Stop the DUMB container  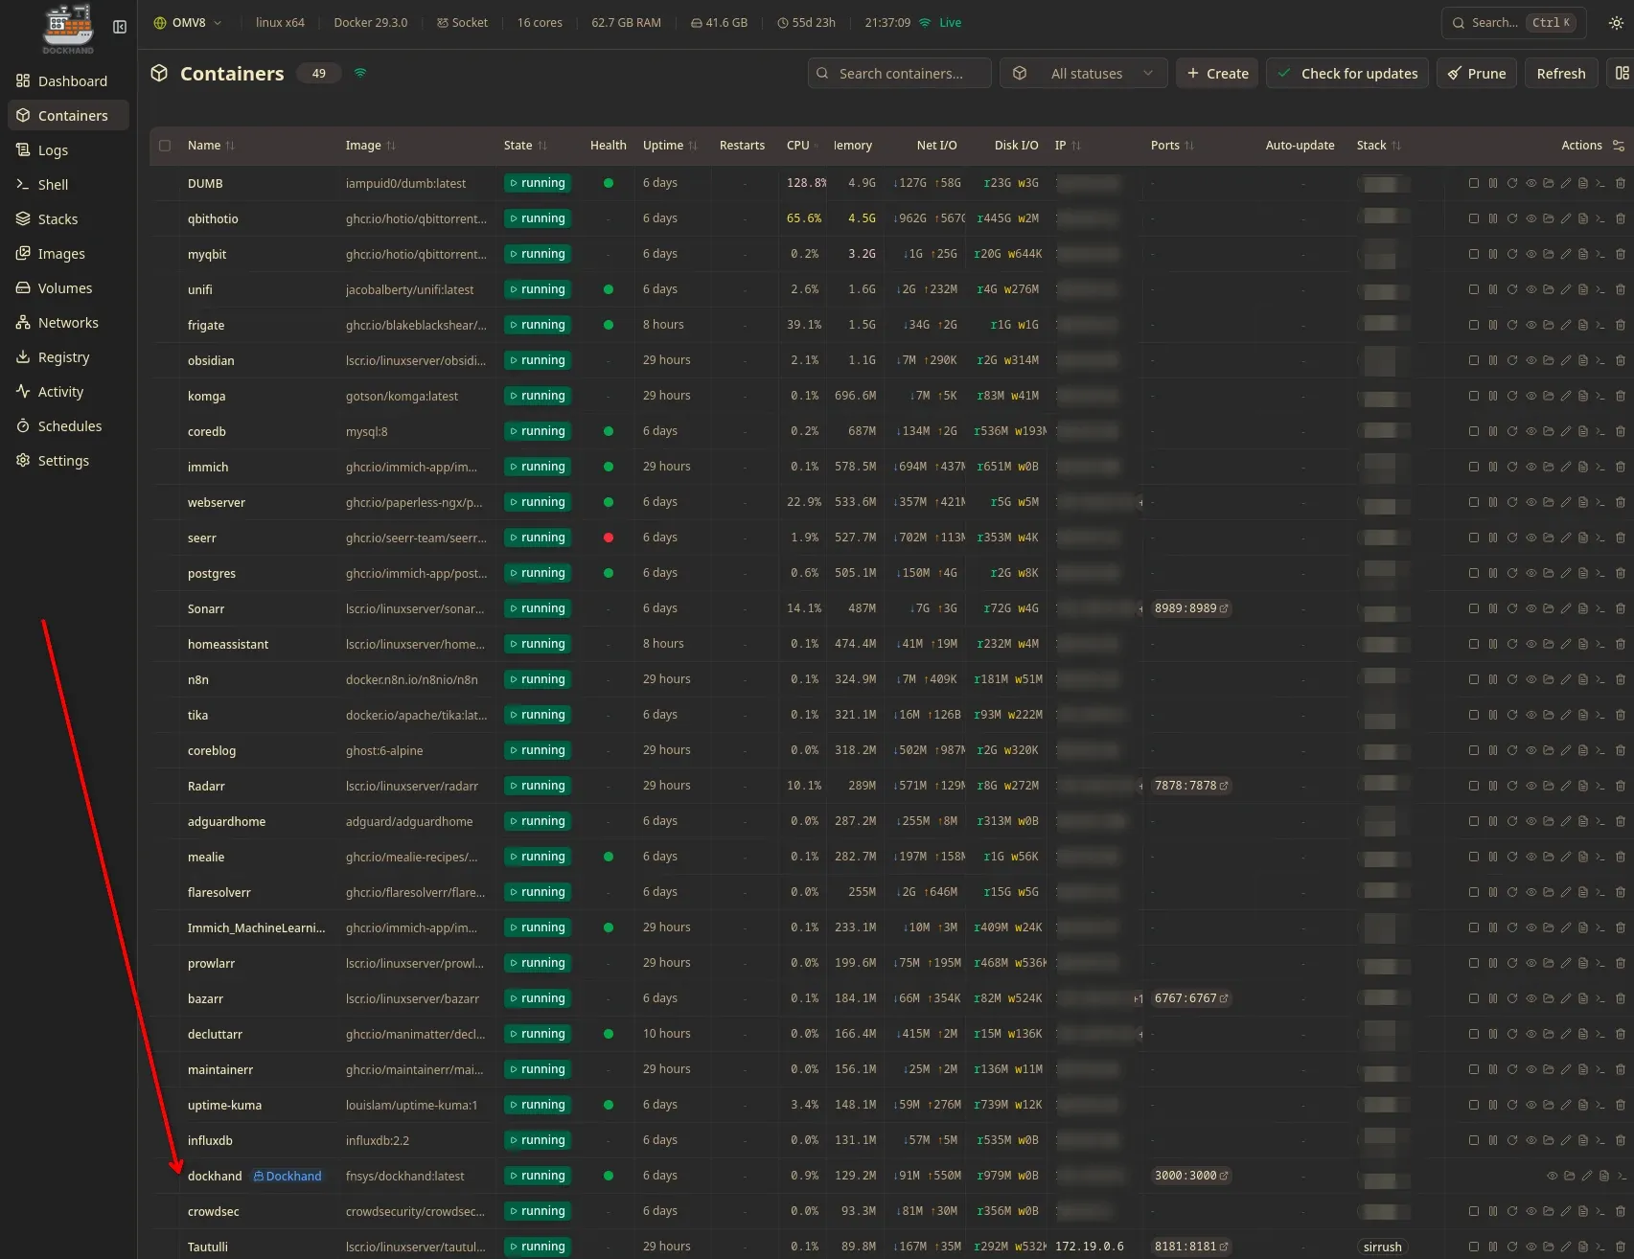pyautogui.click(x=1474, y=183)
